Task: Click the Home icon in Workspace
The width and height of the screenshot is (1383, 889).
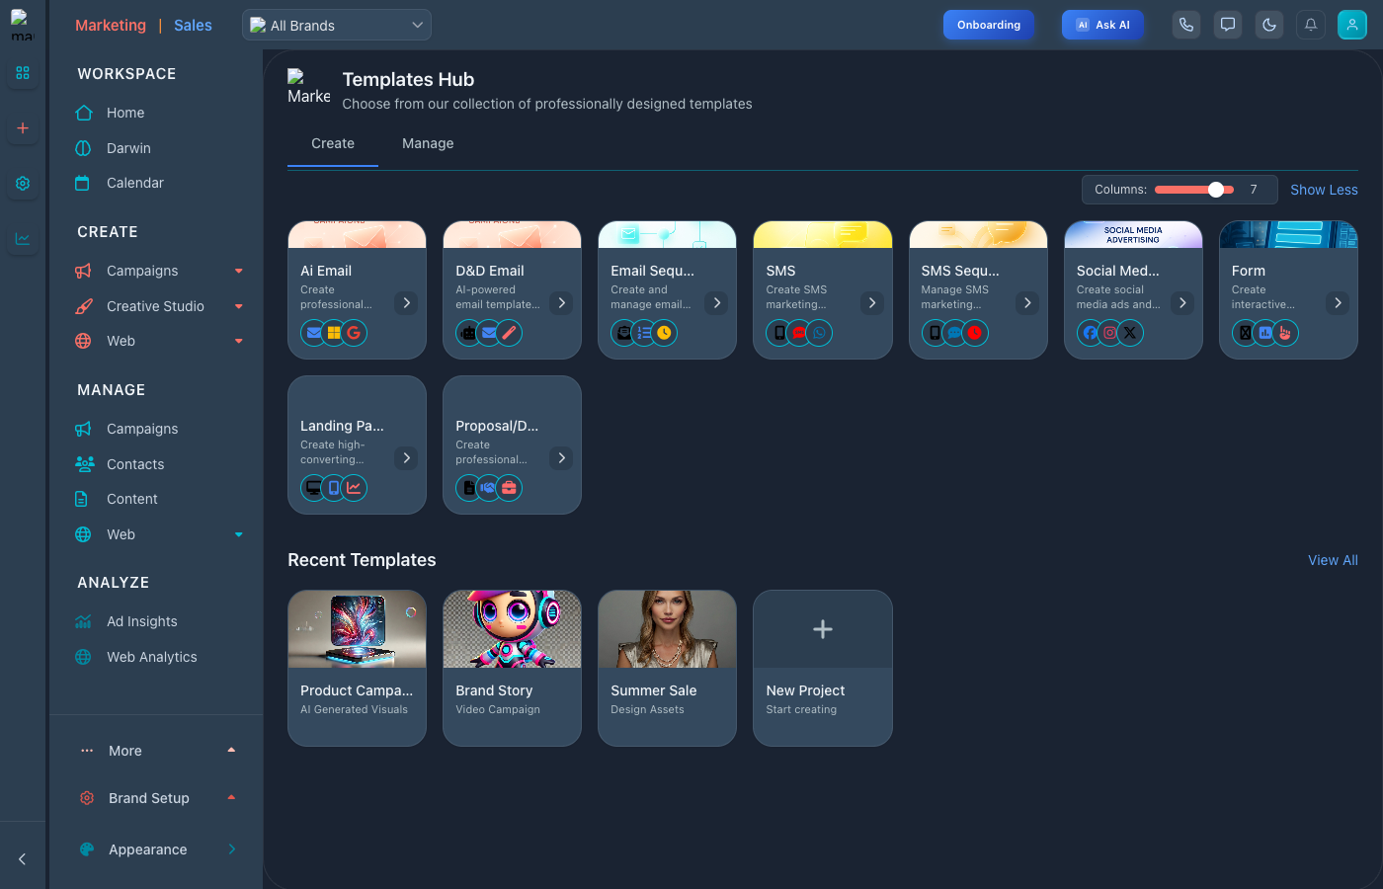Action: pyautogui.click(x=84, y=113)
